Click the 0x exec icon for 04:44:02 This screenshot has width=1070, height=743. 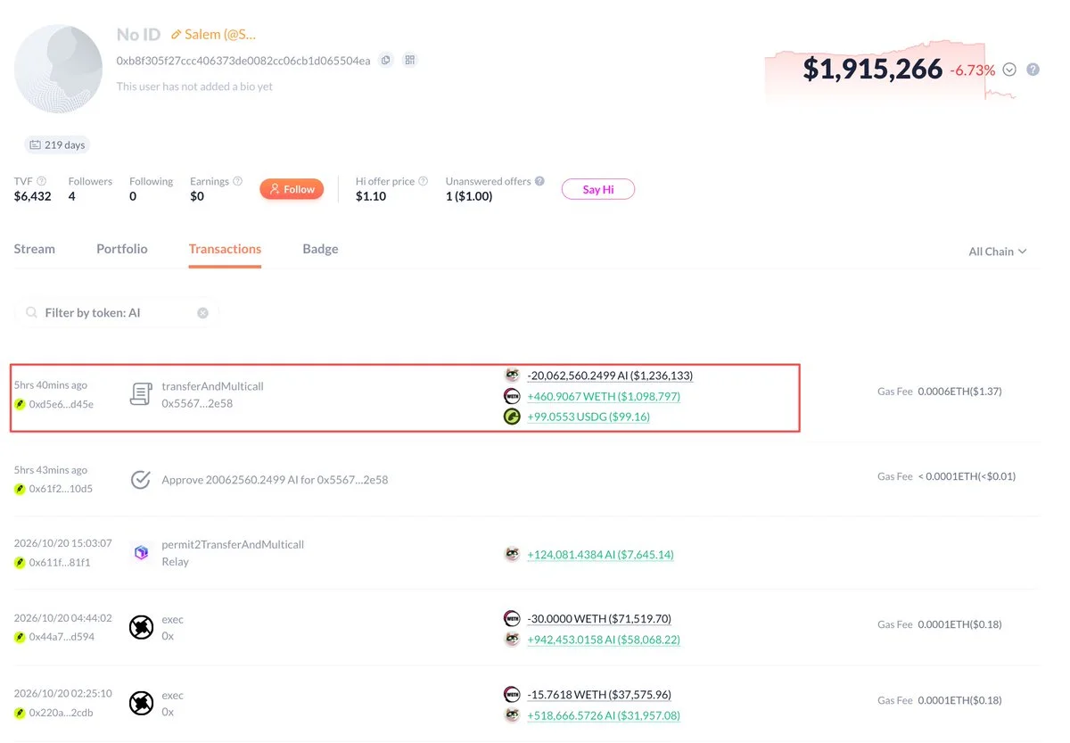tap(141, 628)
